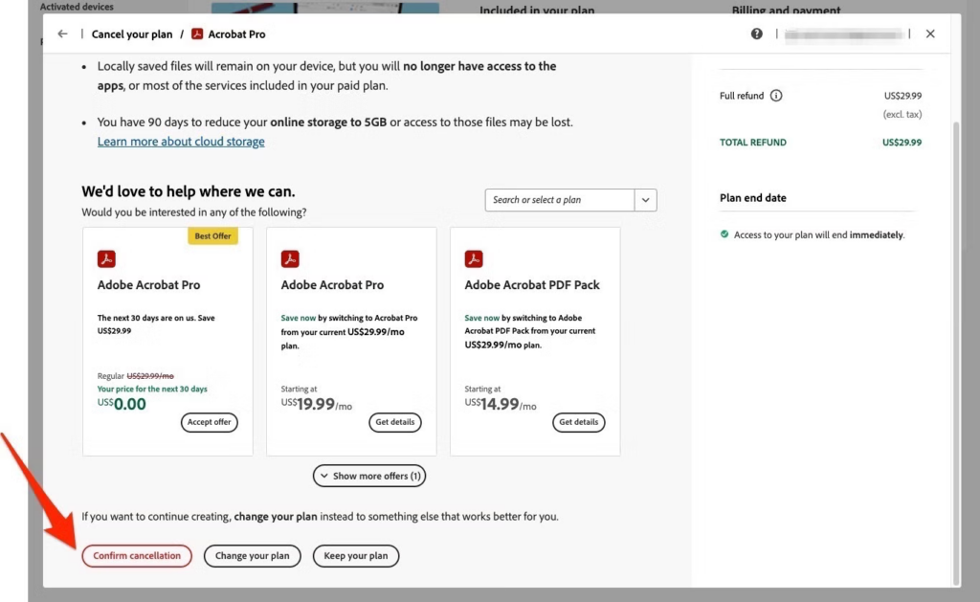Click Acrobat icon on PDF Pack card
980x602 pixels.
point(474,258)
